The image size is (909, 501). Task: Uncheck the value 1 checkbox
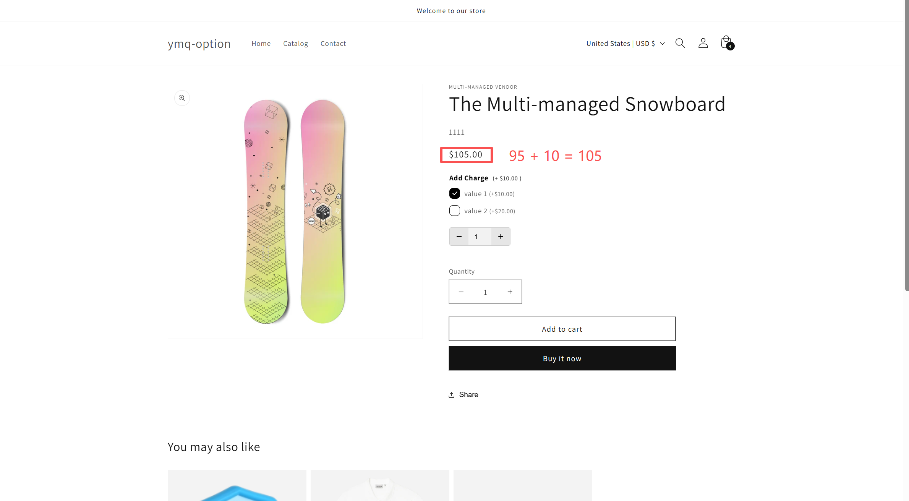coord(454,194)
